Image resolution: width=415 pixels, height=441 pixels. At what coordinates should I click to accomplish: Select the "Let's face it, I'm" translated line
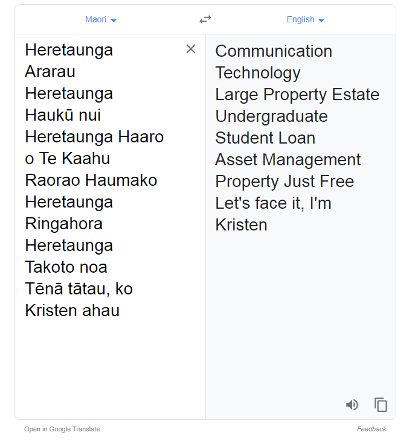click(274, 203)
